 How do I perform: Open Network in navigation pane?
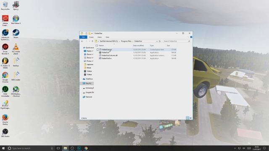[x=87, y=97]
